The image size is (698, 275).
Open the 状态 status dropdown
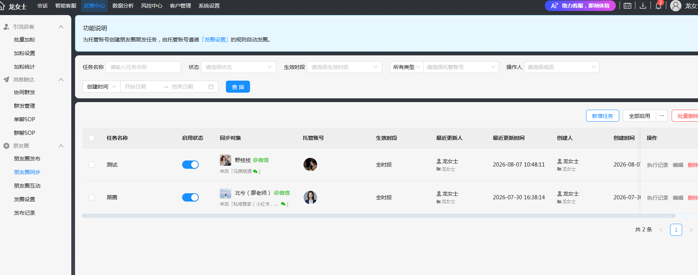(239, 67)
